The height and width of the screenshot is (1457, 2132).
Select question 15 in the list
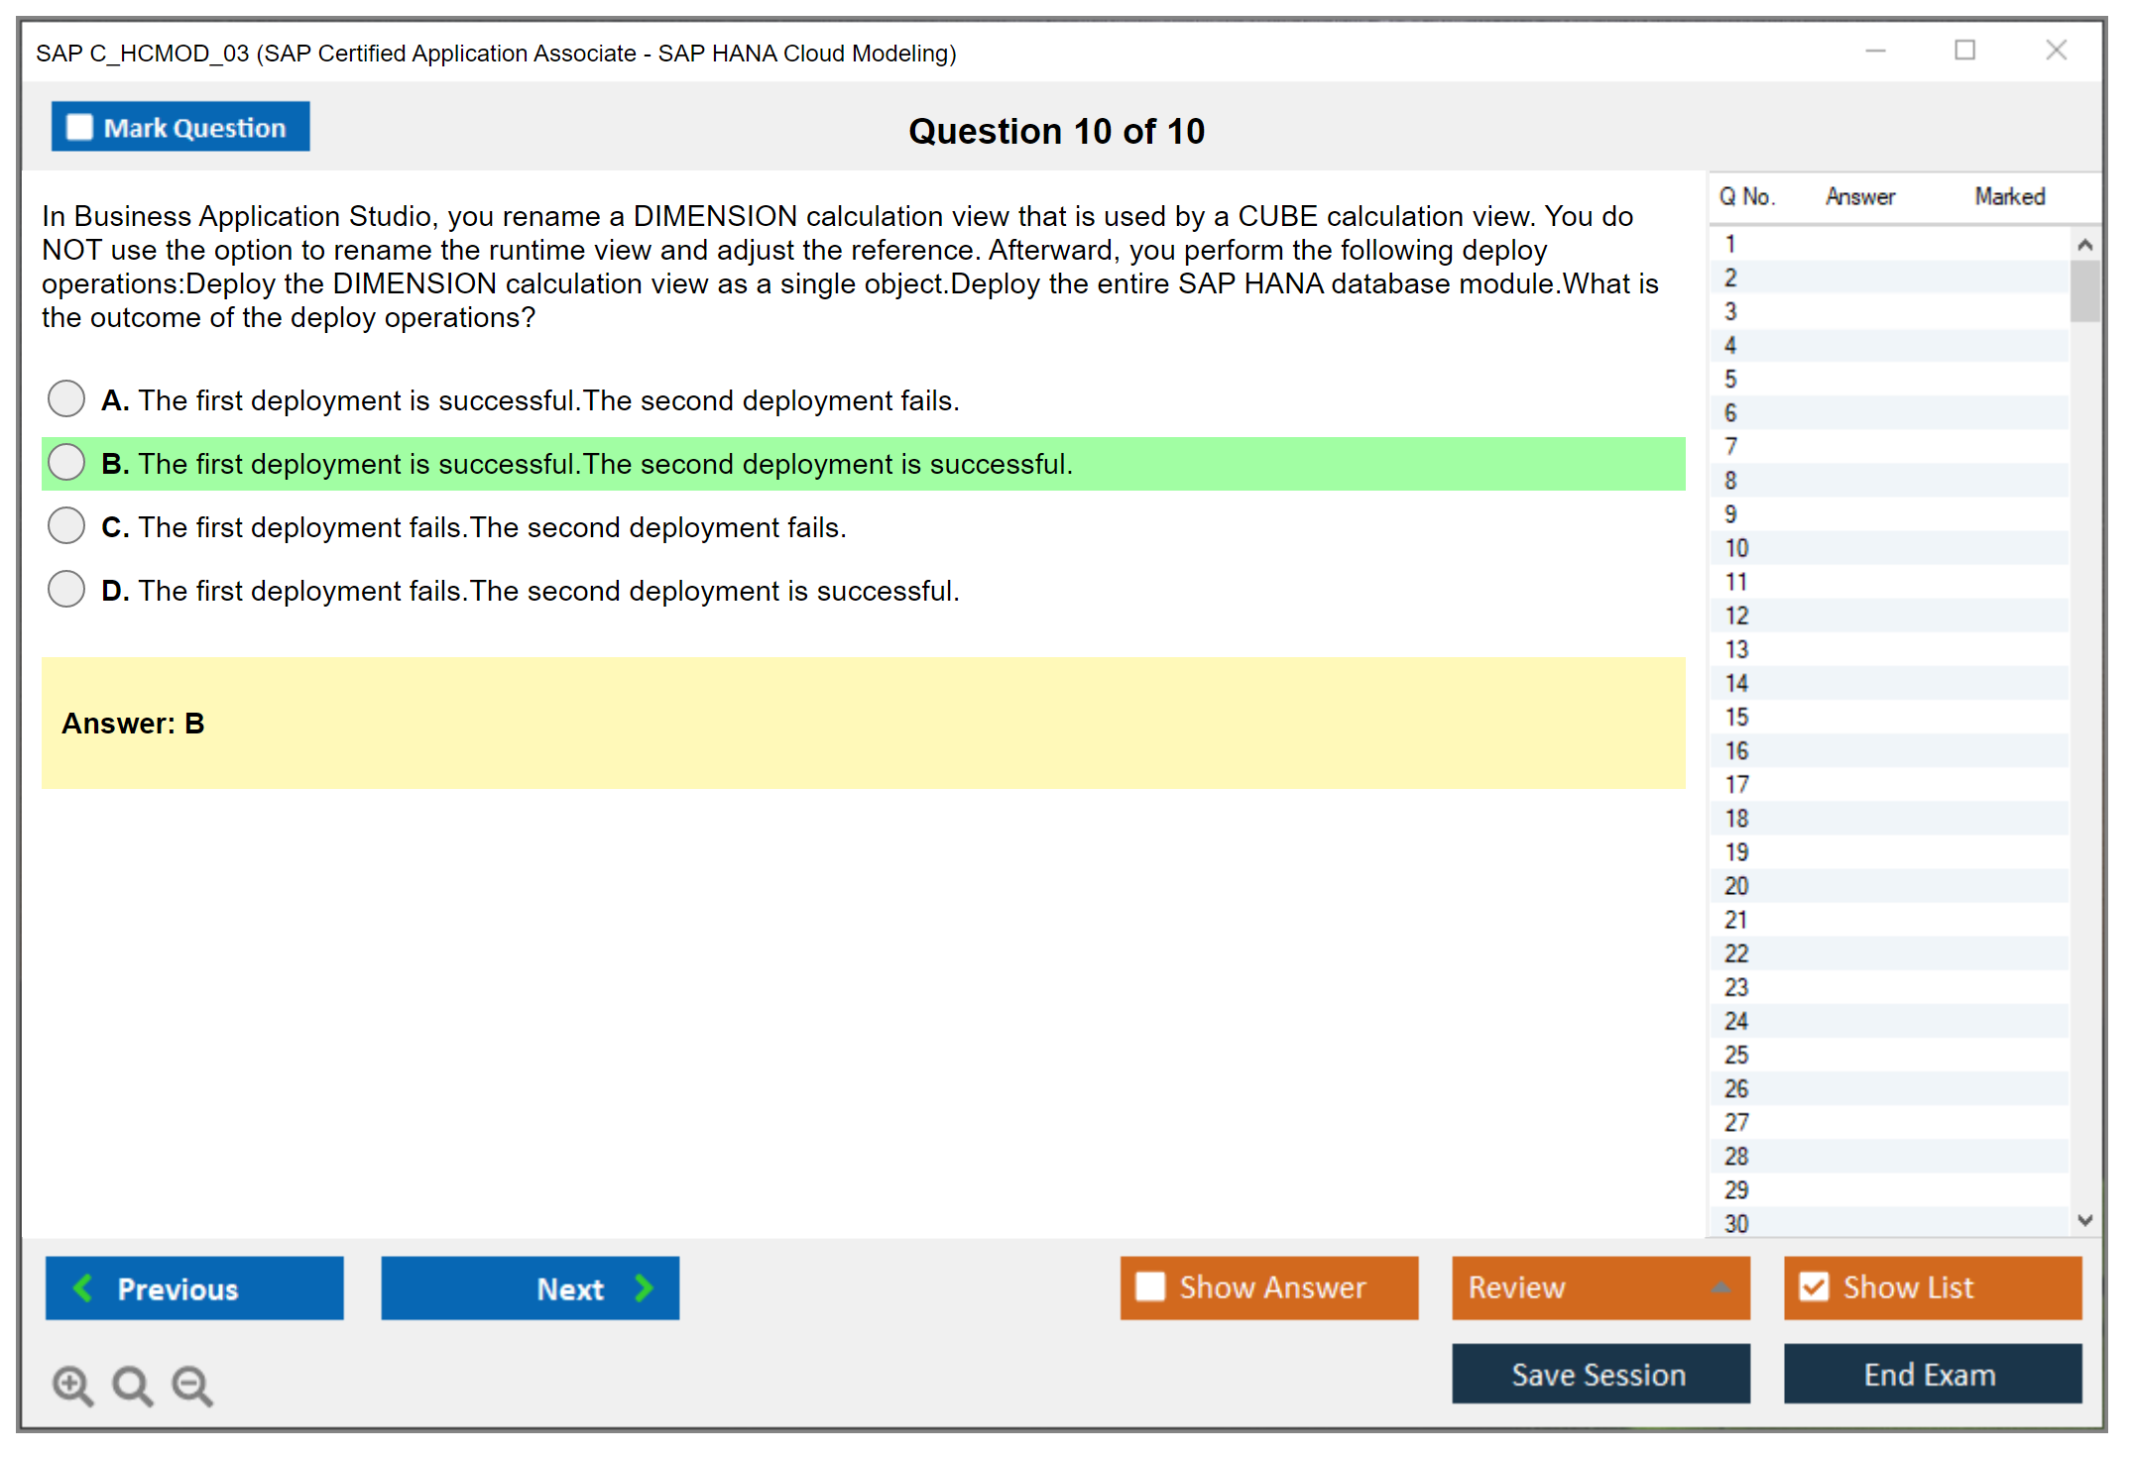(1736, 717)
